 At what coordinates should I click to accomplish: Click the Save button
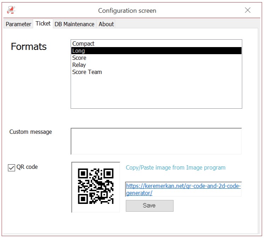coord(149,206)
